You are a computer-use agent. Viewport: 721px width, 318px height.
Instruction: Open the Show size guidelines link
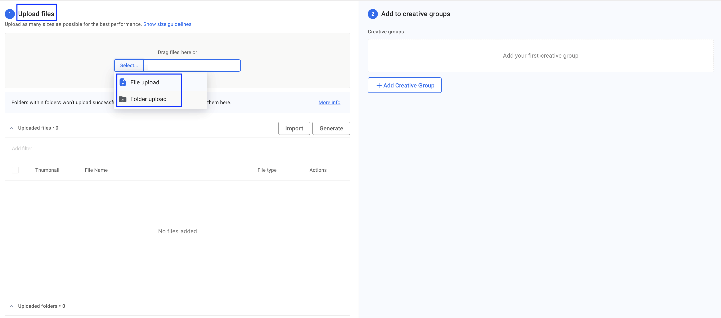[x=167, y=24]
